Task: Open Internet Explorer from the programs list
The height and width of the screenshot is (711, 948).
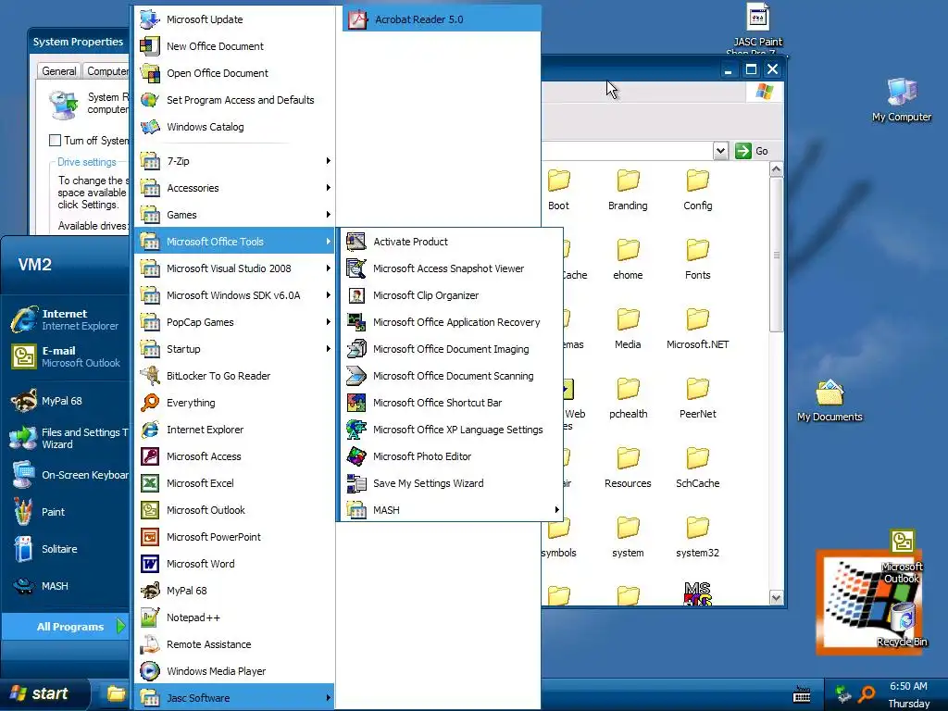Action: click(234, 430)
